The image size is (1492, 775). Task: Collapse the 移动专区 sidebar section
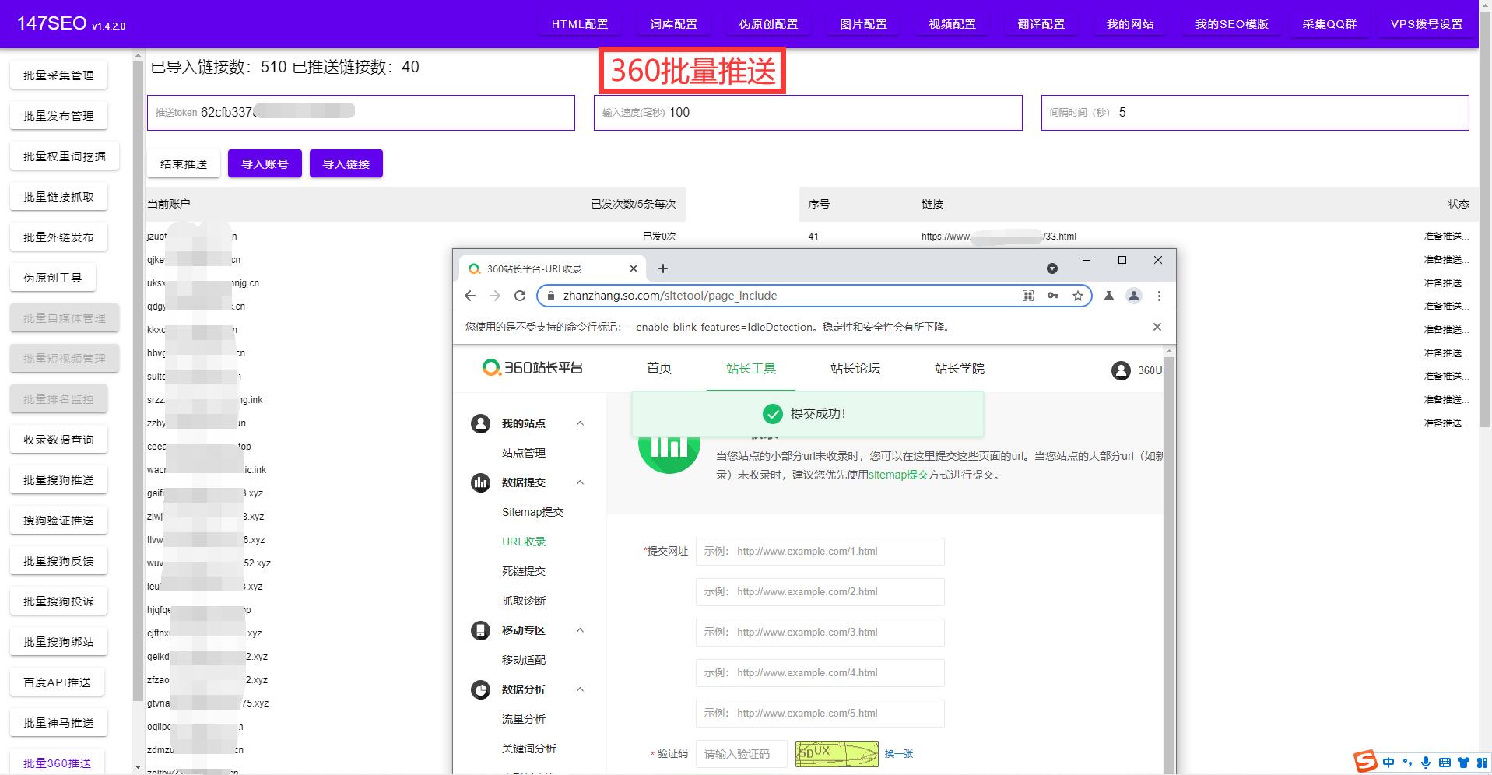coord(580,630)
